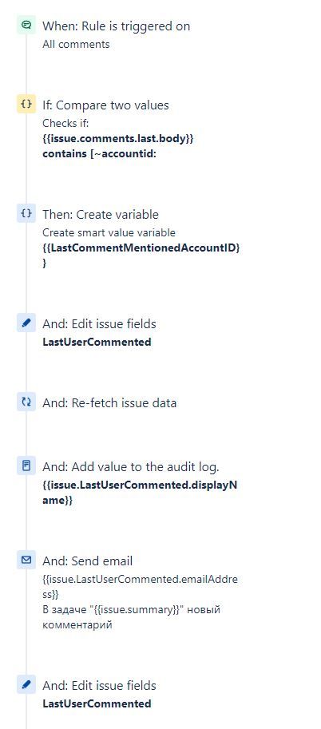Click the audit log document icon
The width and height of the screenshot is (321, 729).
26,466
